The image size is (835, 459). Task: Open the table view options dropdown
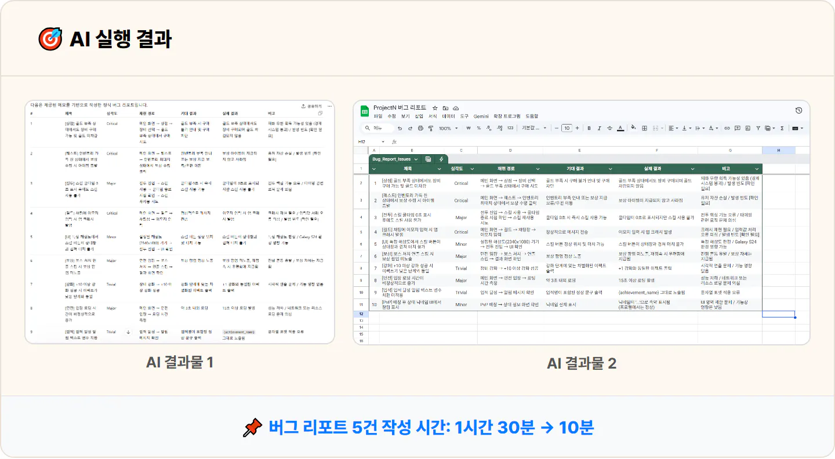[x=769, y=128]
